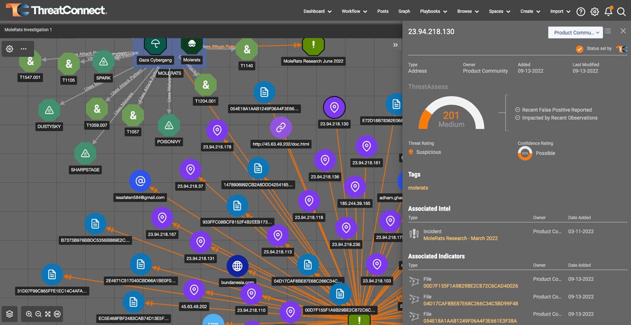The width and height of the screenshot is (631, 325).
Task: Select the file node 054E18A1AAB1249F06A4F3E66
Action: (x=264, y=93)
